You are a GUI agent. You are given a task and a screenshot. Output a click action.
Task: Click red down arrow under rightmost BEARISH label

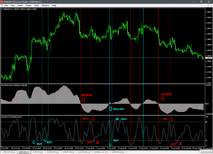pos(163,98)
